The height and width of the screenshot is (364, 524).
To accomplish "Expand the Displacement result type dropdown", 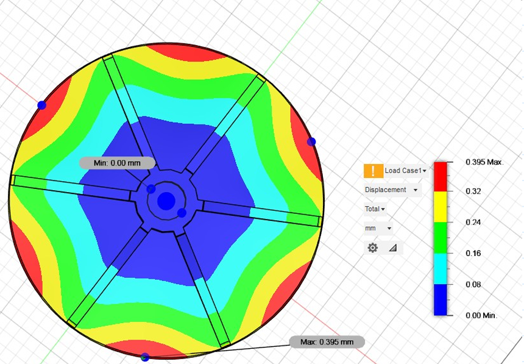I will pos(392,190).
